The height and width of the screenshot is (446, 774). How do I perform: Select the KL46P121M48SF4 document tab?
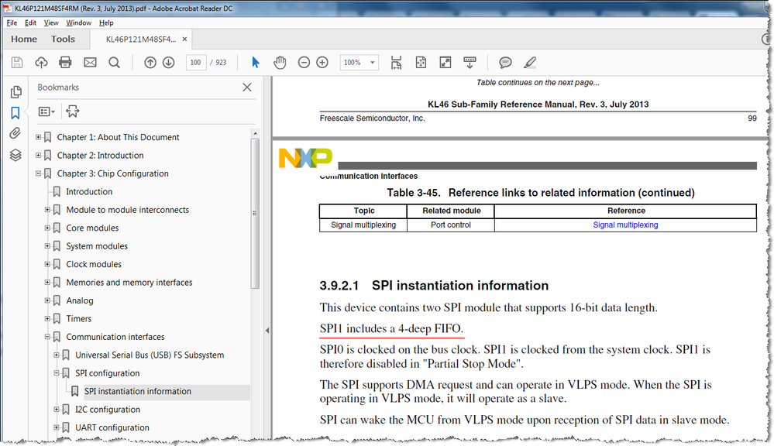point(141,39)
